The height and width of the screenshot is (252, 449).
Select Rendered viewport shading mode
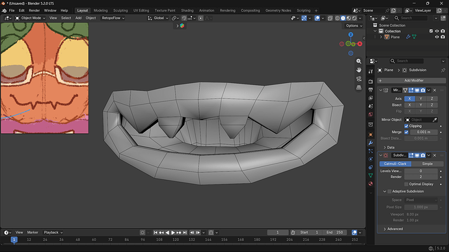[x=354, y=18]
